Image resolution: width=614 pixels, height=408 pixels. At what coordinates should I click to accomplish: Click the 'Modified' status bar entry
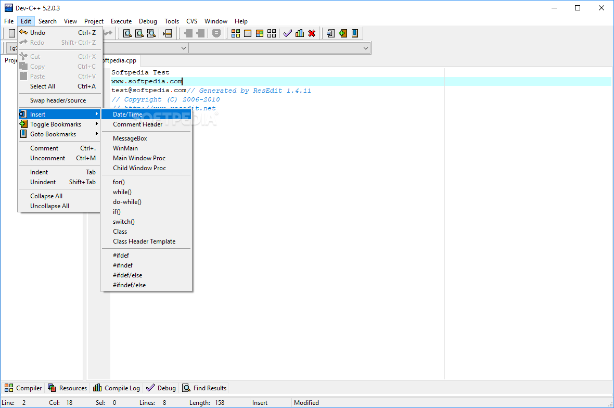click(306, 402)
